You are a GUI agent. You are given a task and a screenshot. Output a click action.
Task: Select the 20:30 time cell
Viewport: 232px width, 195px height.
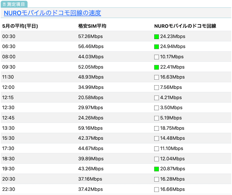click(9, 179)
